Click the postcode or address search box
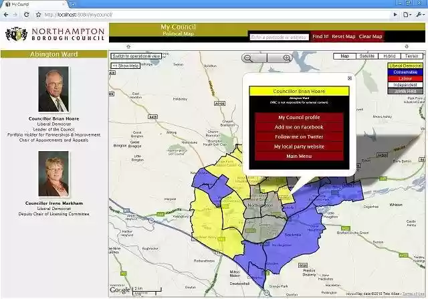The width and height of the screenshot is (428, 299). [279, 37]
